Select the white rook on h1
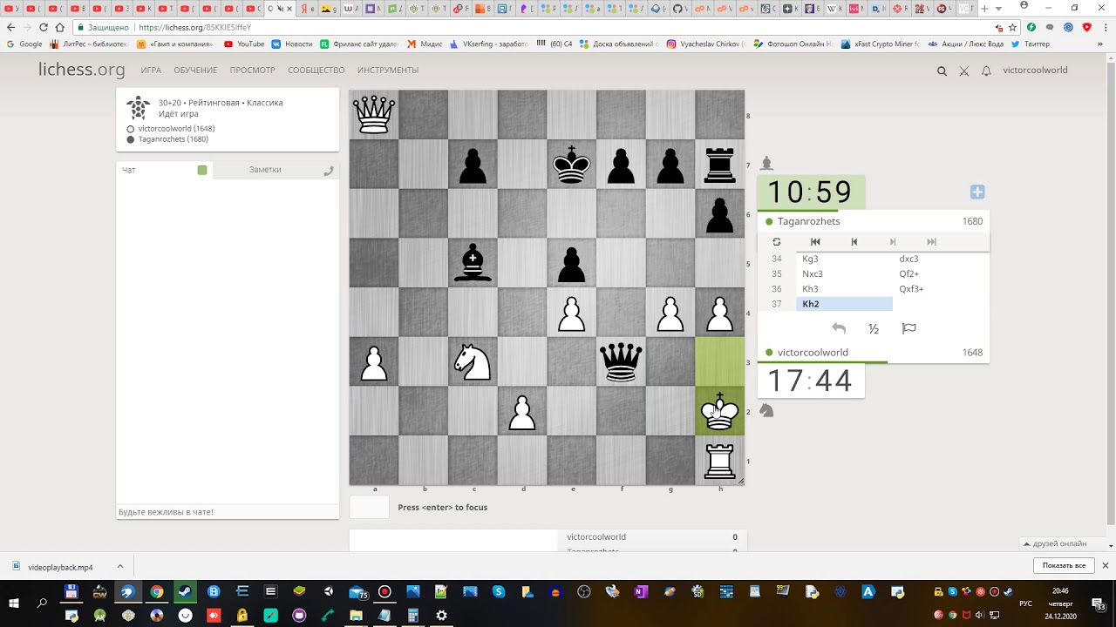 [720, 461]
